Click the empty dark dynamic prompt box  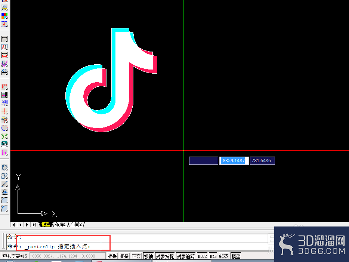[x=203, y=161]
